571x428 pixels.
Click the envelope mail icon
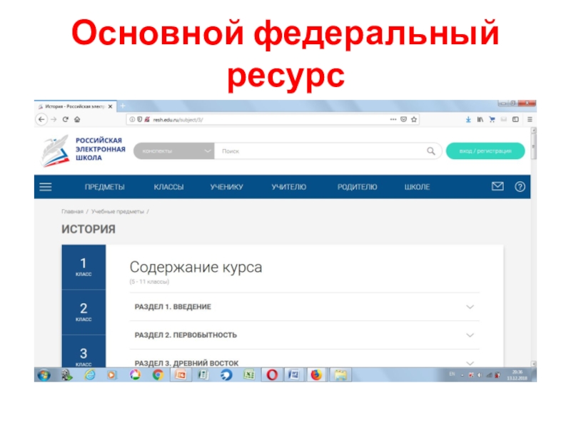(497, 187)
